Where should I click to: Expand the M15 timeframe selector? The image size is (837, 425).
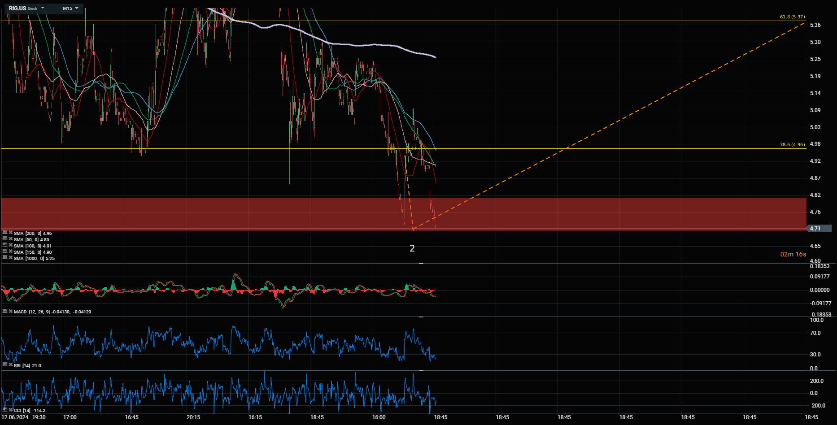71,8
